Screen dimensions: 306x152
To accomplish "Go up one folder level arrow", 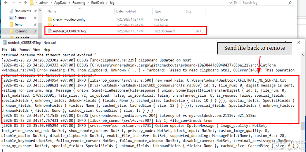I will [x=25, y=3].
